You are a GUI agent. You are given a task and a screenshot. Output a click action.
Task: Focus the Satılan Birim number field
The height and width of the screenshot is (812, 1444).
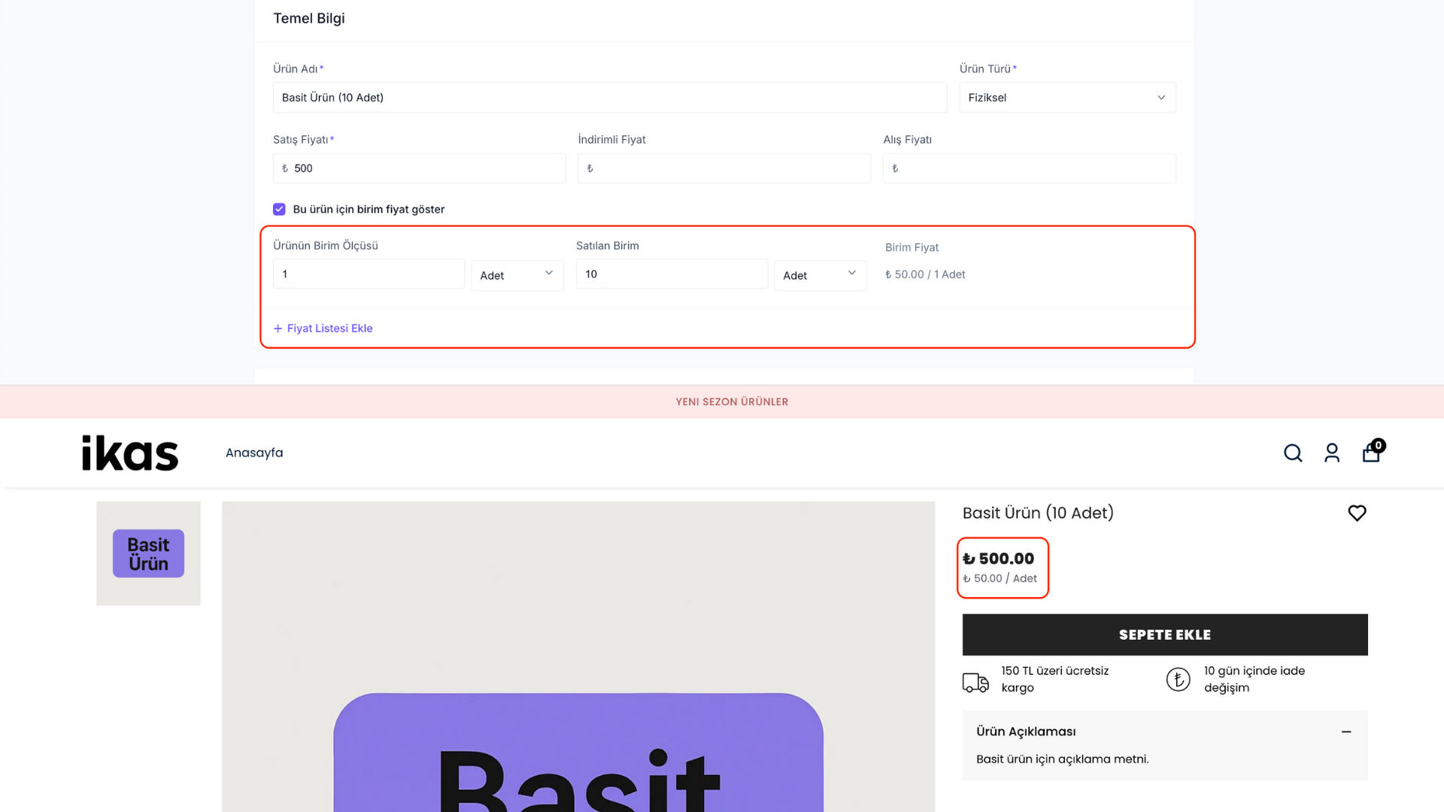(x=672, y=274)
